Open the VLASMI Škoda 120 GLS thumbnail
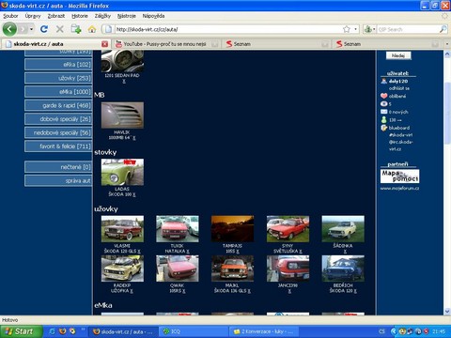 [x=122, y=229]
